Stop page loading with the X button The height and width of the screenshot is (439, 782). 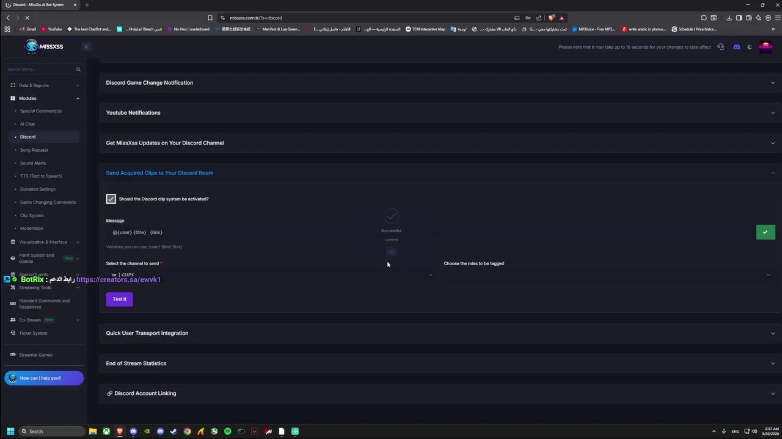(x=27, y=18)
